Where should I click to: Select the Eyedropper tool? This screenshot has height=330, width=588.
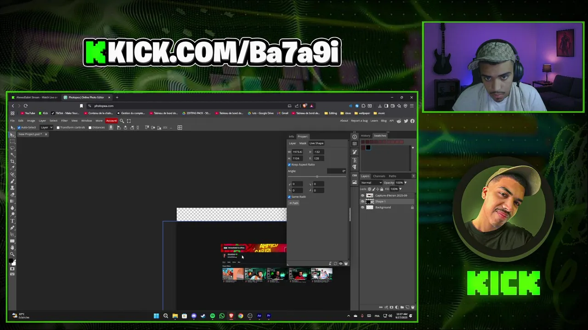[x=12, y=168]
